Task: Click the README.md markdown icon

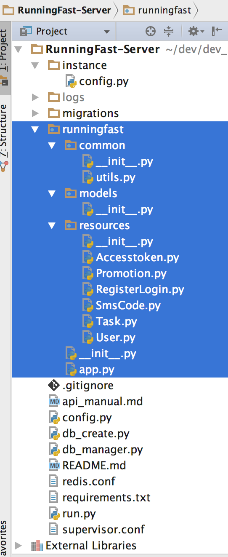Action: click(54, 466)
